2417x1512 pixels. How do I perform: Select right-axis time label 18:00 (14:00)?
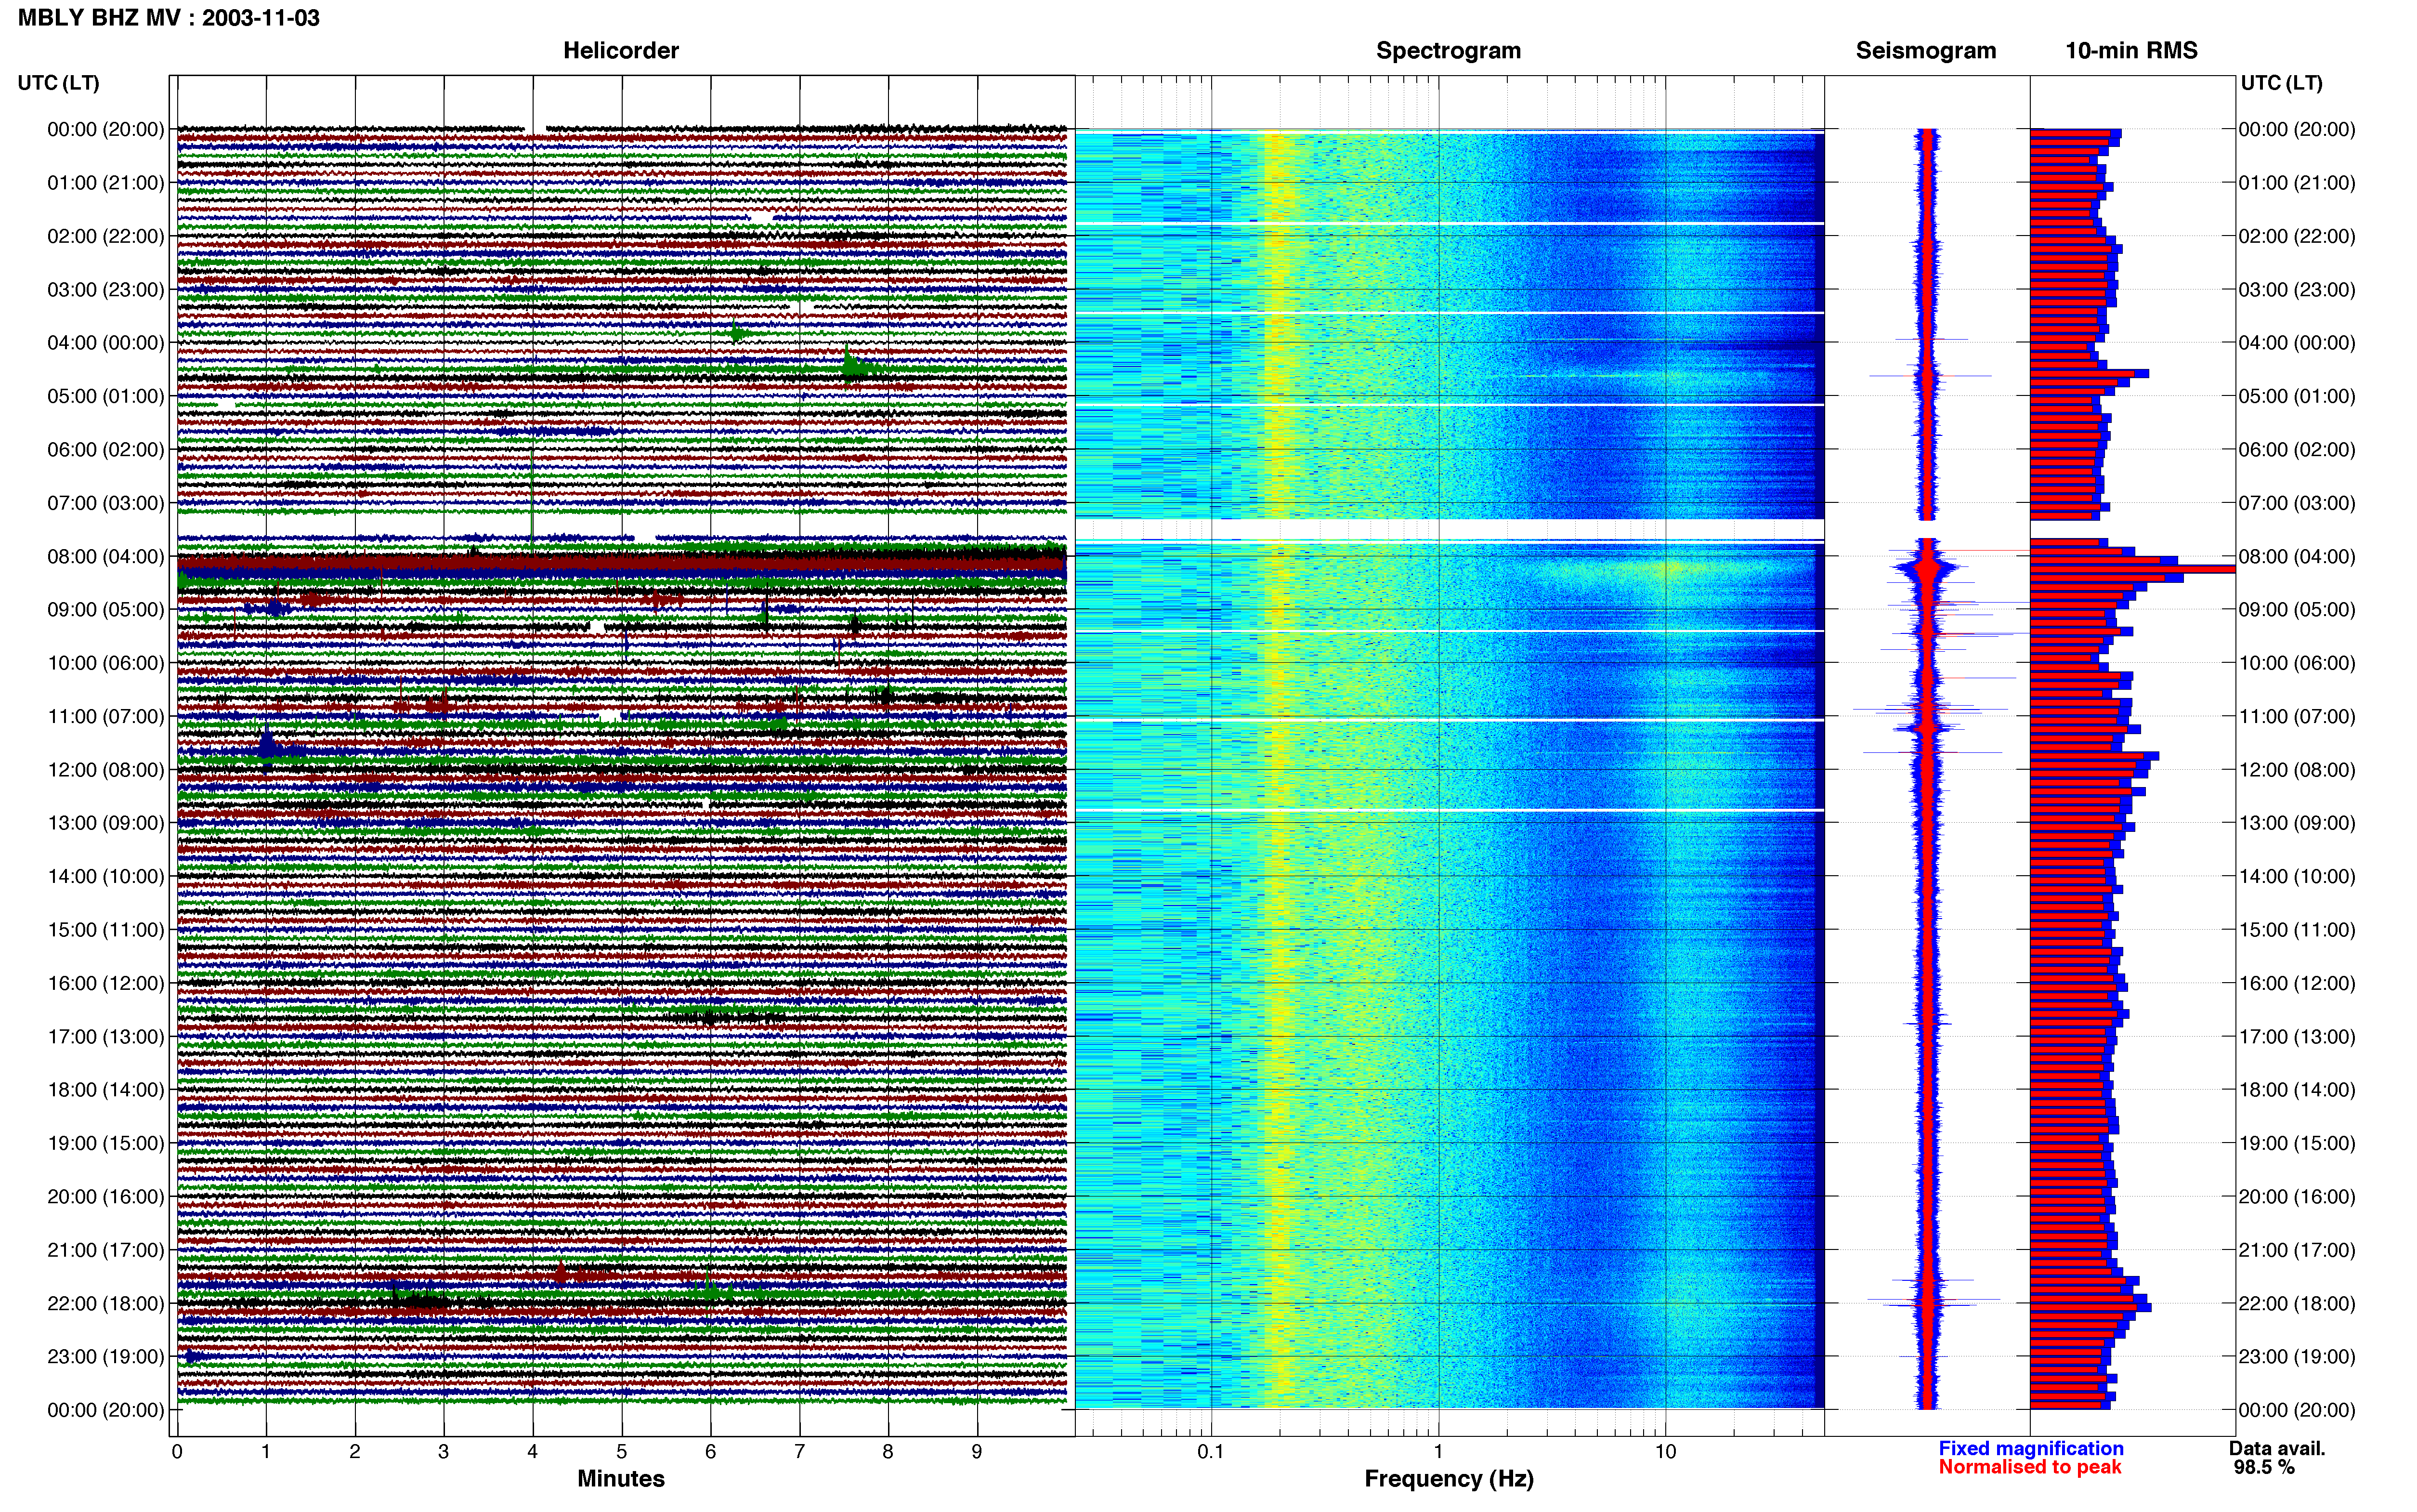[2297, 1090]
